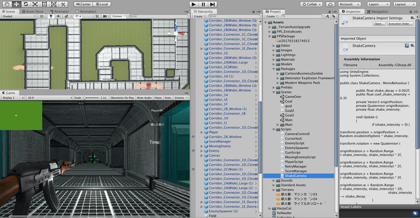
Task: Toggle Pivot Center mode
Action: click(x=83, y=4)
